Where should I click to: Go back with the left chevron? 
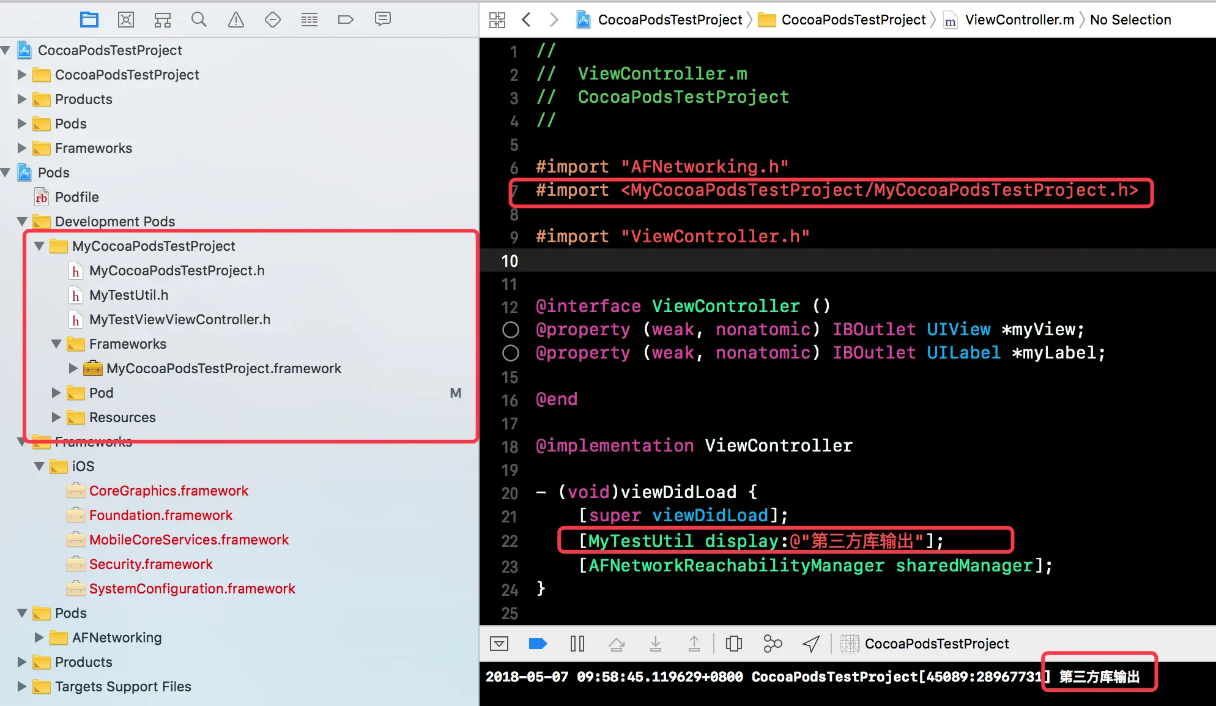click(526, 20)
